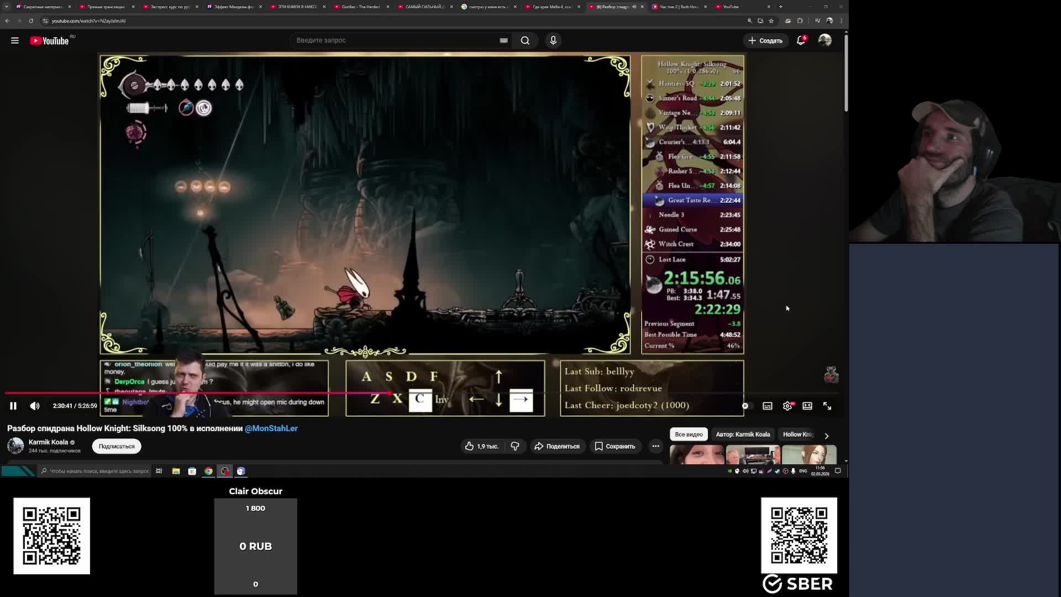
Task: Click the dislike thumbs-down button
Action: coord(515,447)
